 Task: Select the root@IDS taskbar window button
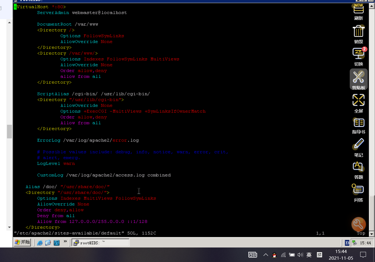(101, 243)
